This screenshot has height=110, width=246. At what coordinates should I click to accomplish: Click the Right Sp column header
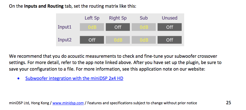pyautogui.click(x=118, y=18)
